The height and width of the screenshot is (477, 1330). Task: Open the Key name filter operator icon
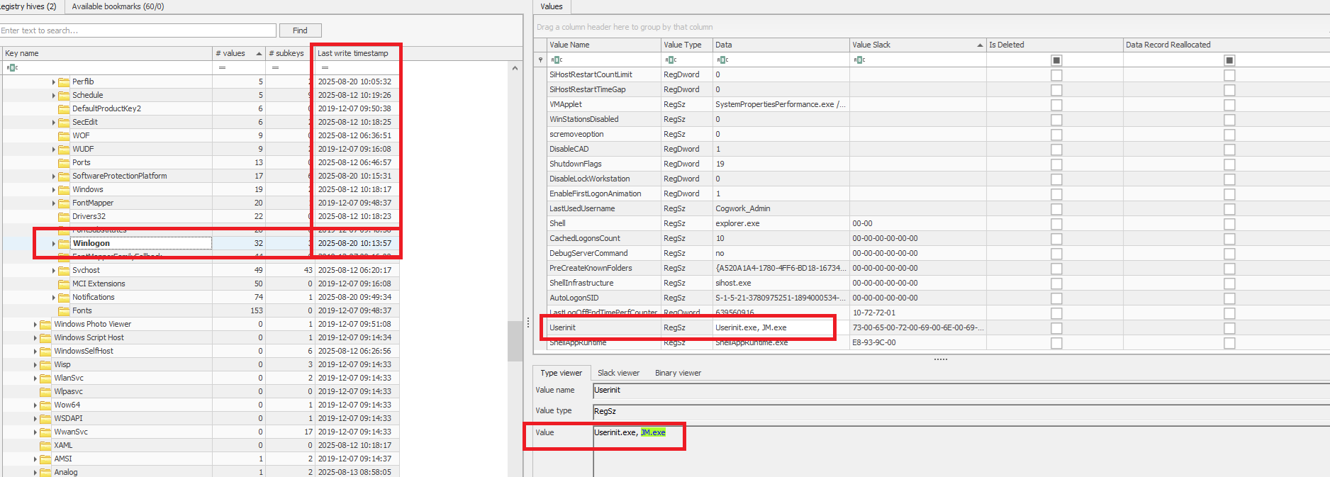click(12, 67)
